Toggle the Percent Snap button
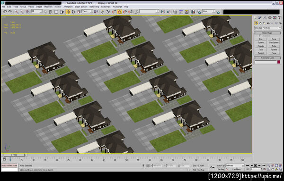The height and width of the screenshot is (181, 284). point(125,12)
